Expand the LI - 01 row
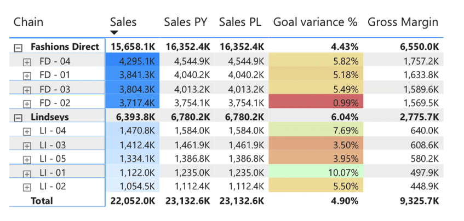The width and height of the screenshot is (464, 221). click(x=27, y=173)
